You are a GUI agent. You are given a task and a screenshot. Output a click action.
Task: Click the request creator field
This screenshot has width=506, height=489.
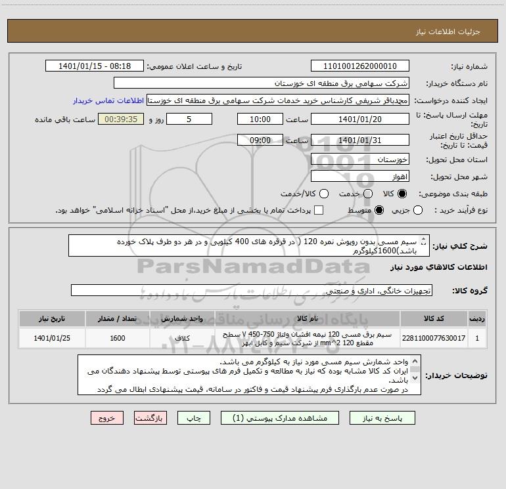click(278, 100)
